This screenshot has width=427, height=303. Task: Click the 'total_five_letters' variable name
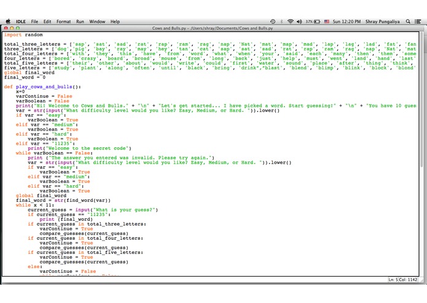[31, 63]
